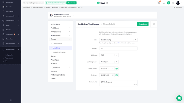The width and height of the screenshot is (184, 103).
Task: Click the Kalender sidebar icon
Action: tap(3, 7)
